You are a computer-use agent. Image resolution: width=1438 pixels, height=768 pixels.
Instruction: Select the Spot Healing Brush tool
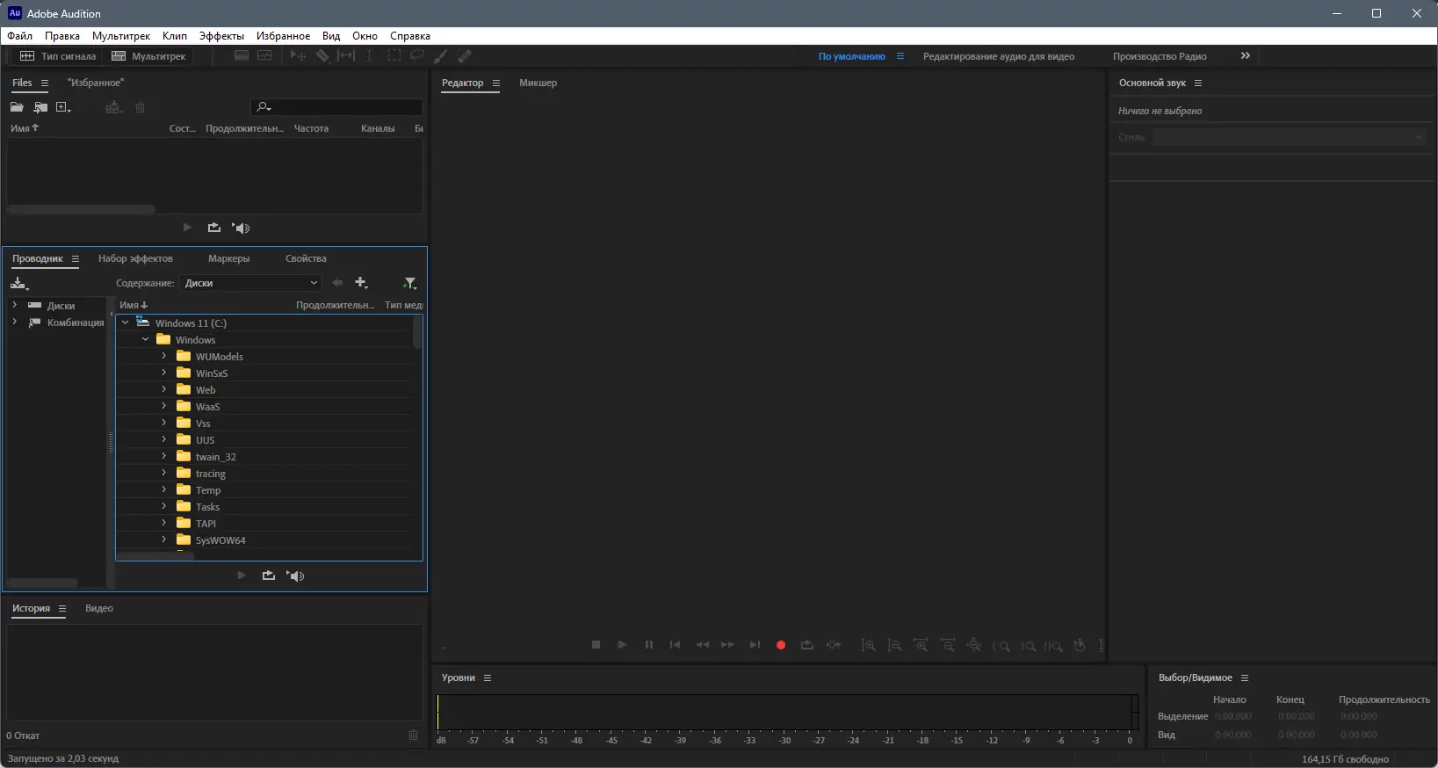click(x=465, y=55)
